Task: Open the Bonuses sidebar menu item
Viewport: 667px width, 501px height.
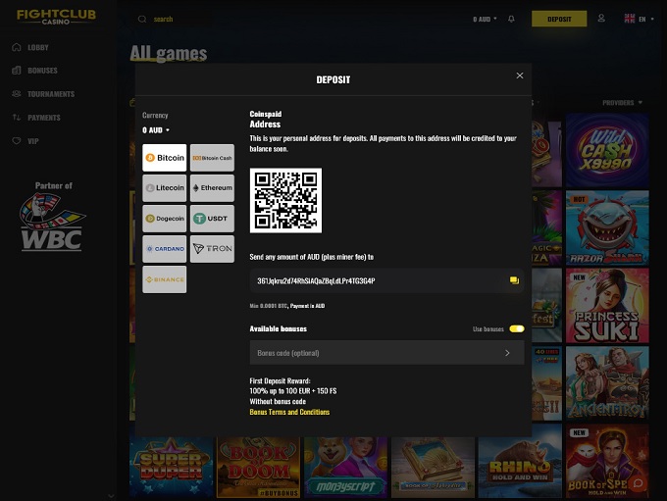Action: (42, 71)
